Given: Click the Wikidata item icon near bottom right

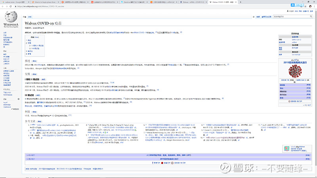Looking at the screenshot, I should (x=286, y=149).
